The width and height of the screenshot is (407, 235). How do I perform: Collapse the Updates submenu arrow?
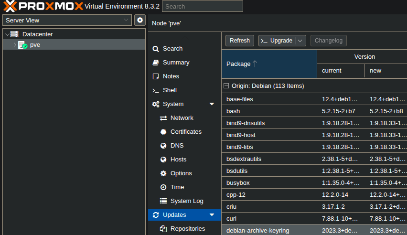(212, 215)
